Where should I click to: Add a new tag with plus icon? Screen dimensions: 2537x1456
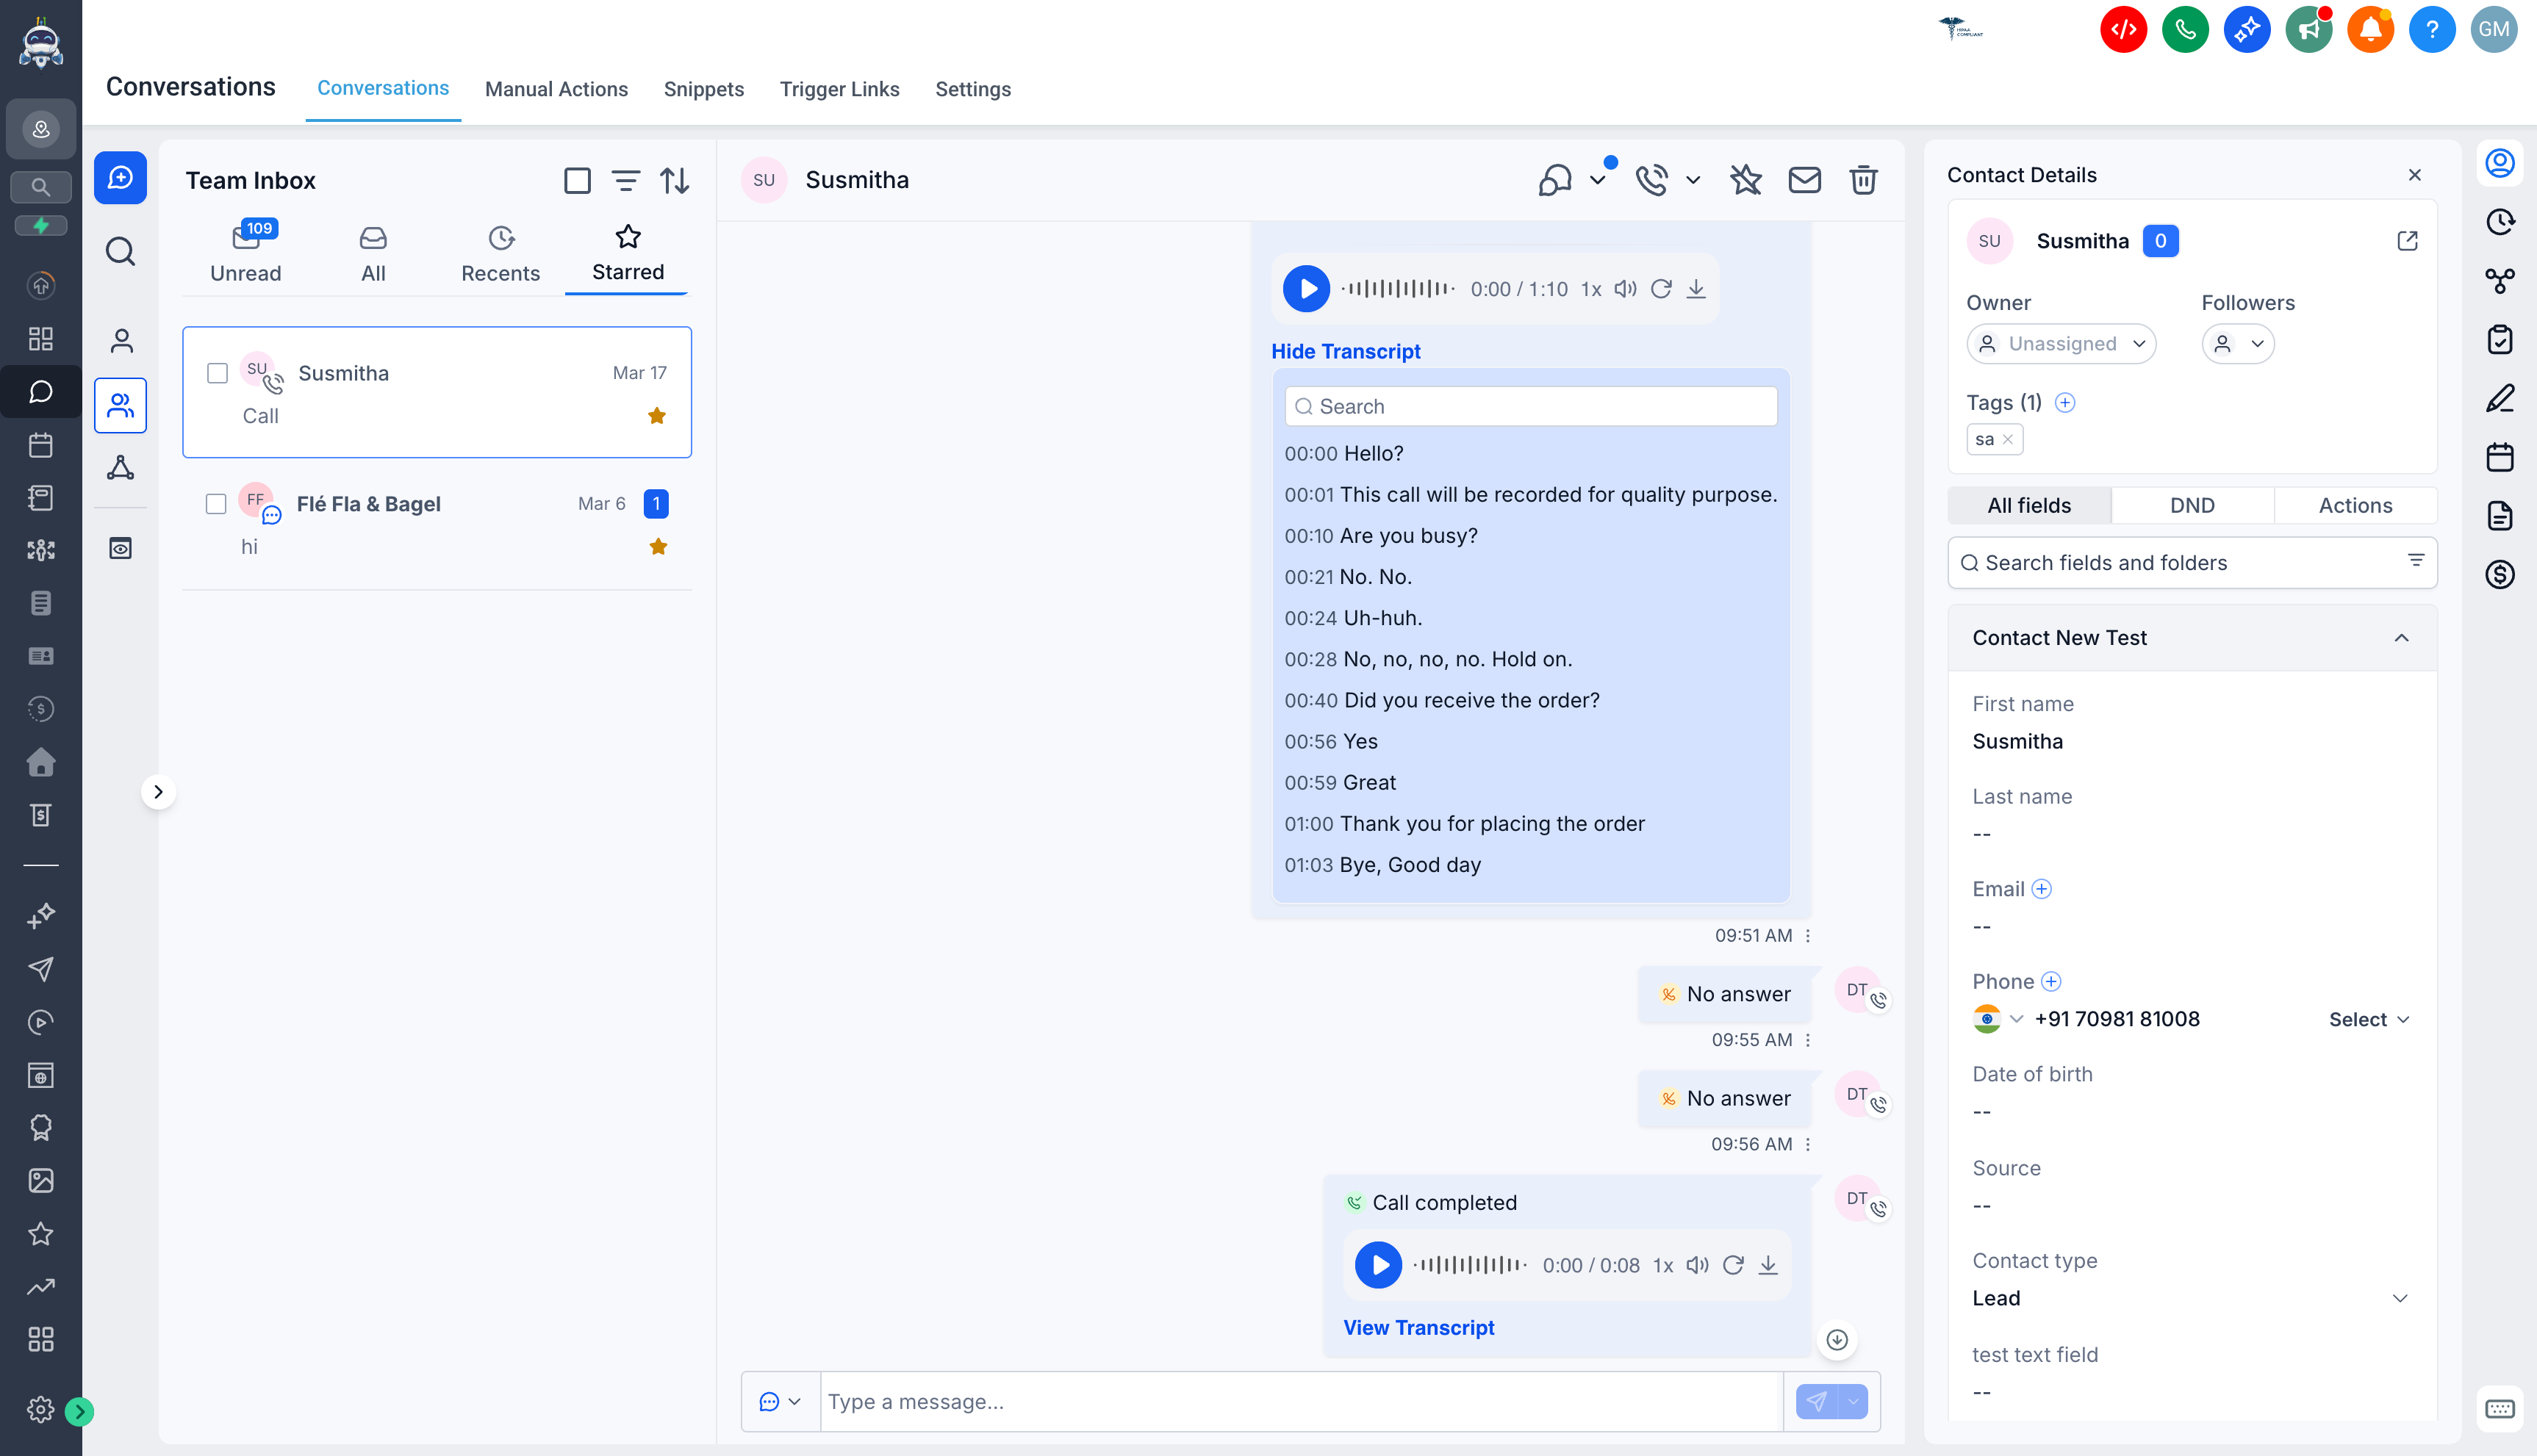point(2064,403)
